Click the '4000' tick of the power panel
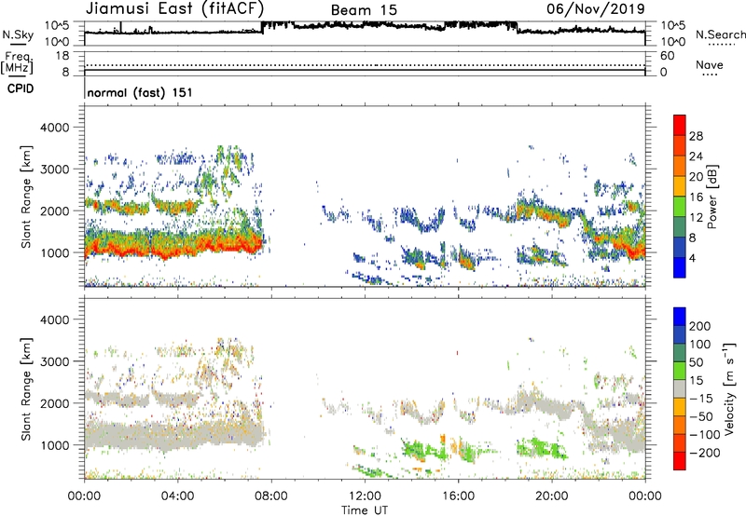The width and height of the screenshot is (746, 516). pos(55,128)
